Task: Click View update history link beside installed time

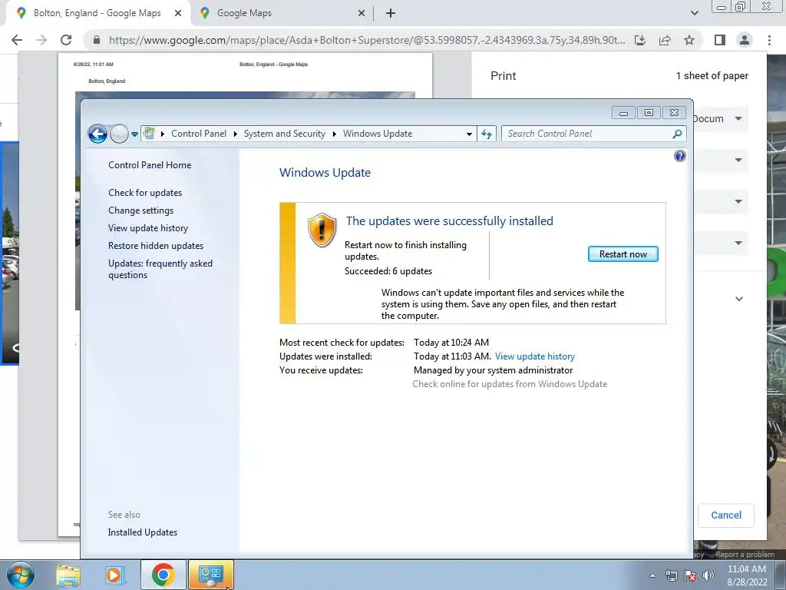Action: point(535,356)
